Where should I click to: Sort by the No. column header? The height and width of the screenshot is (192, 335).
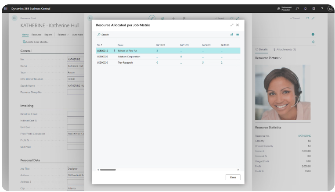coord(100,45)
